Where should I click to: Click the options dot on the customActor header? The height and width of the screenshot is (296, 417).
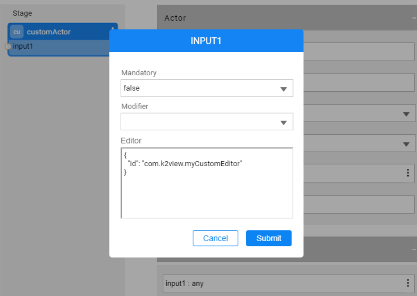(112, 29)
